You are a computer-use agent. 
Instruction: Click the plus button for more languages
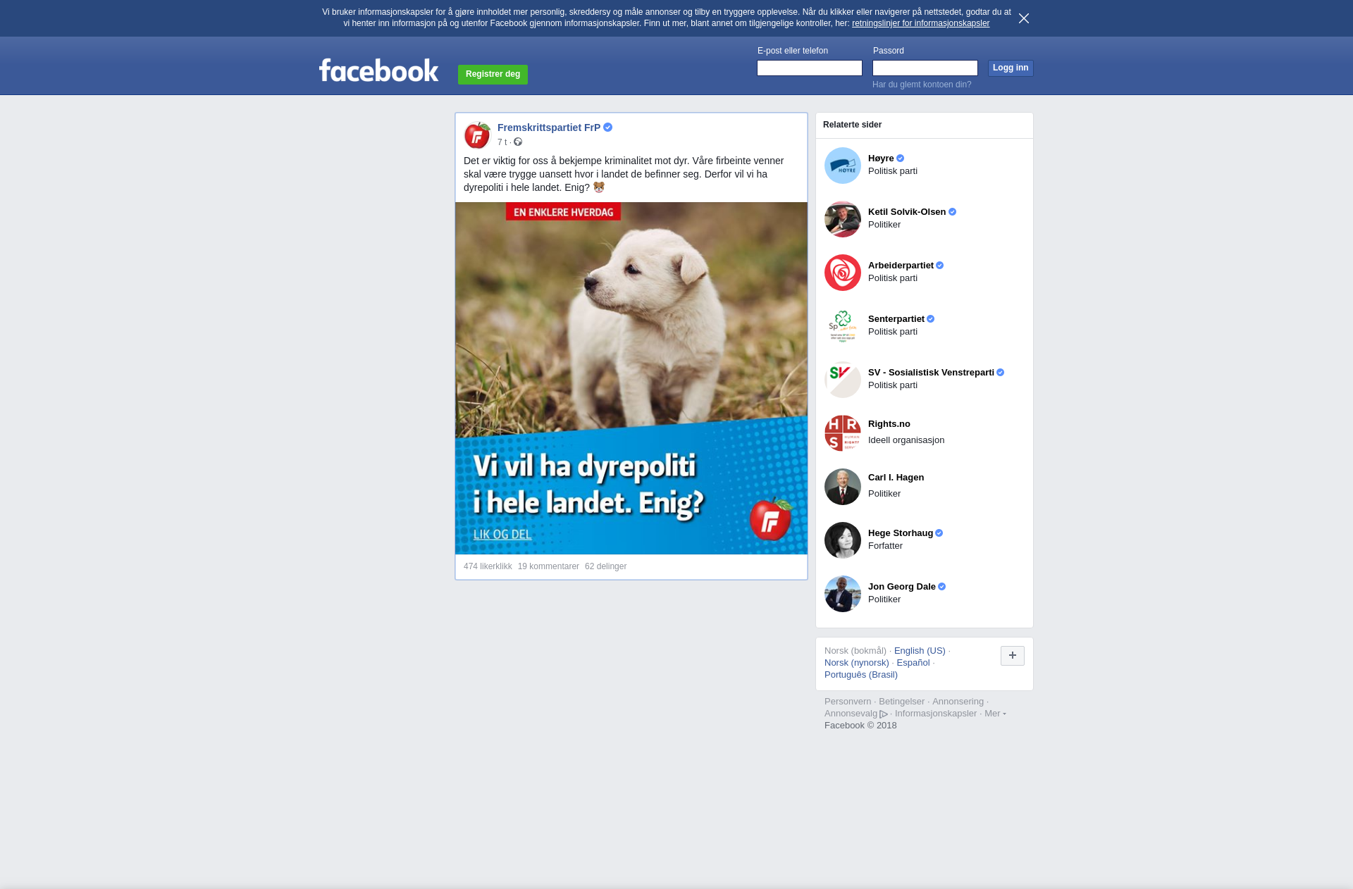(x=1013, y=656)
